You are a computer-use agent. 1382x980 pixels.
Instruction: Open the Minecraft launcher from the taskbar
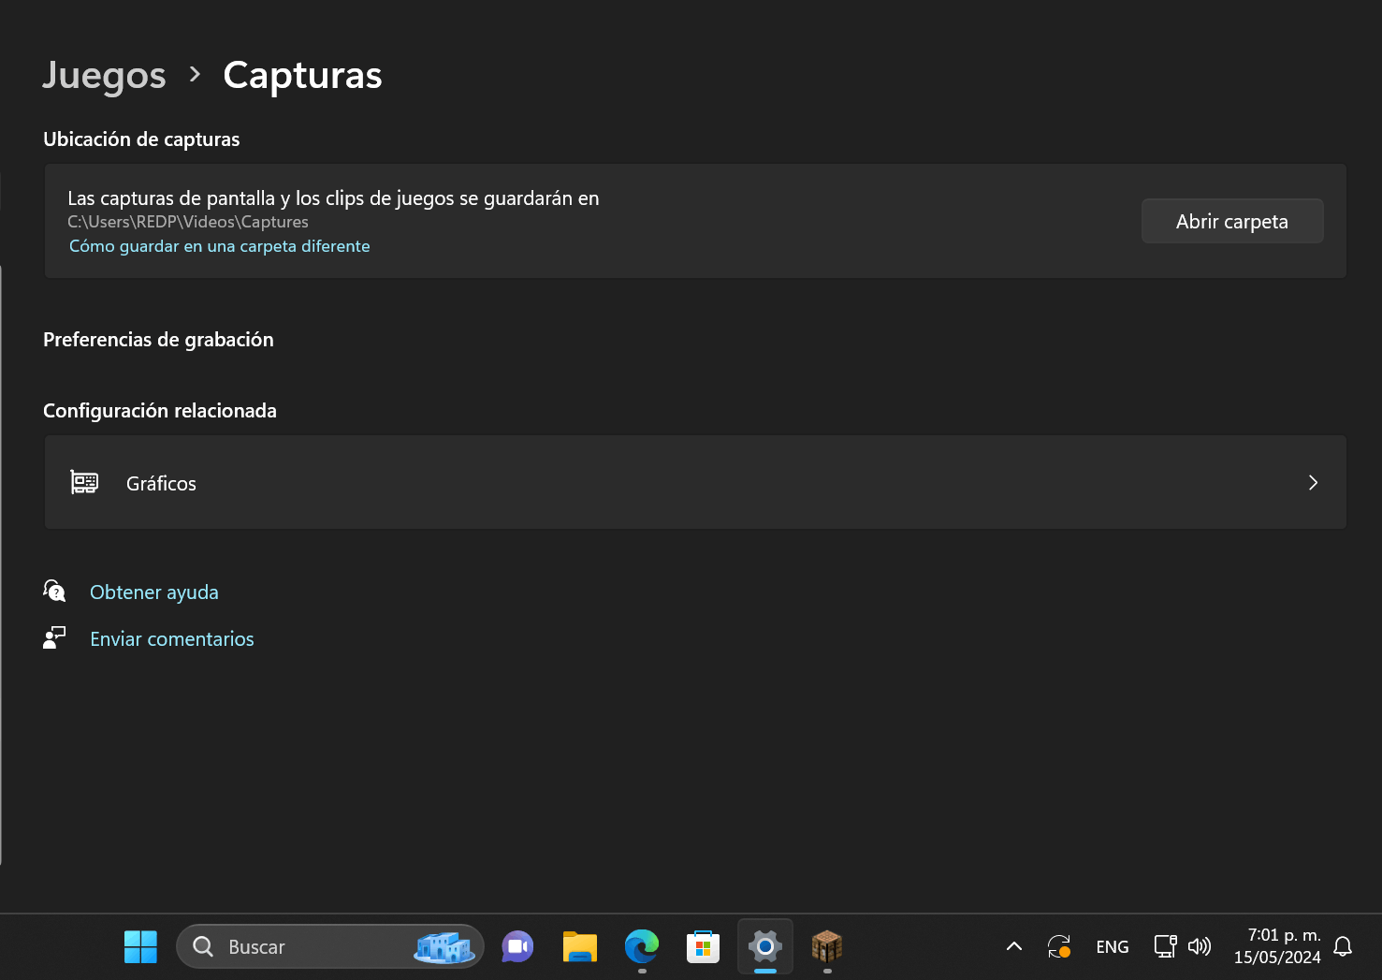[x=827, y=946]
